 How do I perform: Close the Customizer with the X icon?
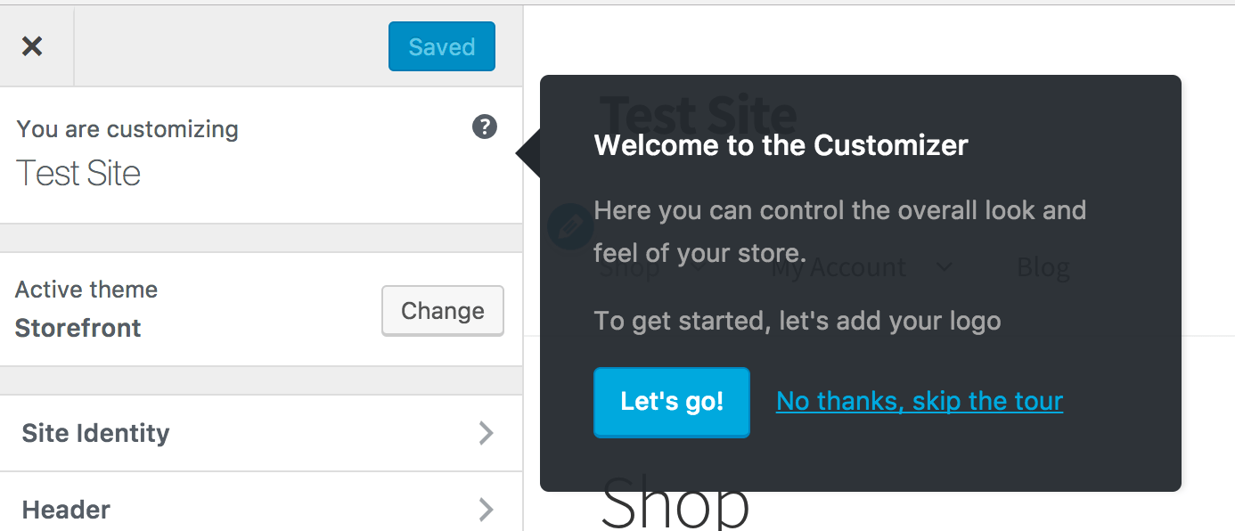[34, 46]
